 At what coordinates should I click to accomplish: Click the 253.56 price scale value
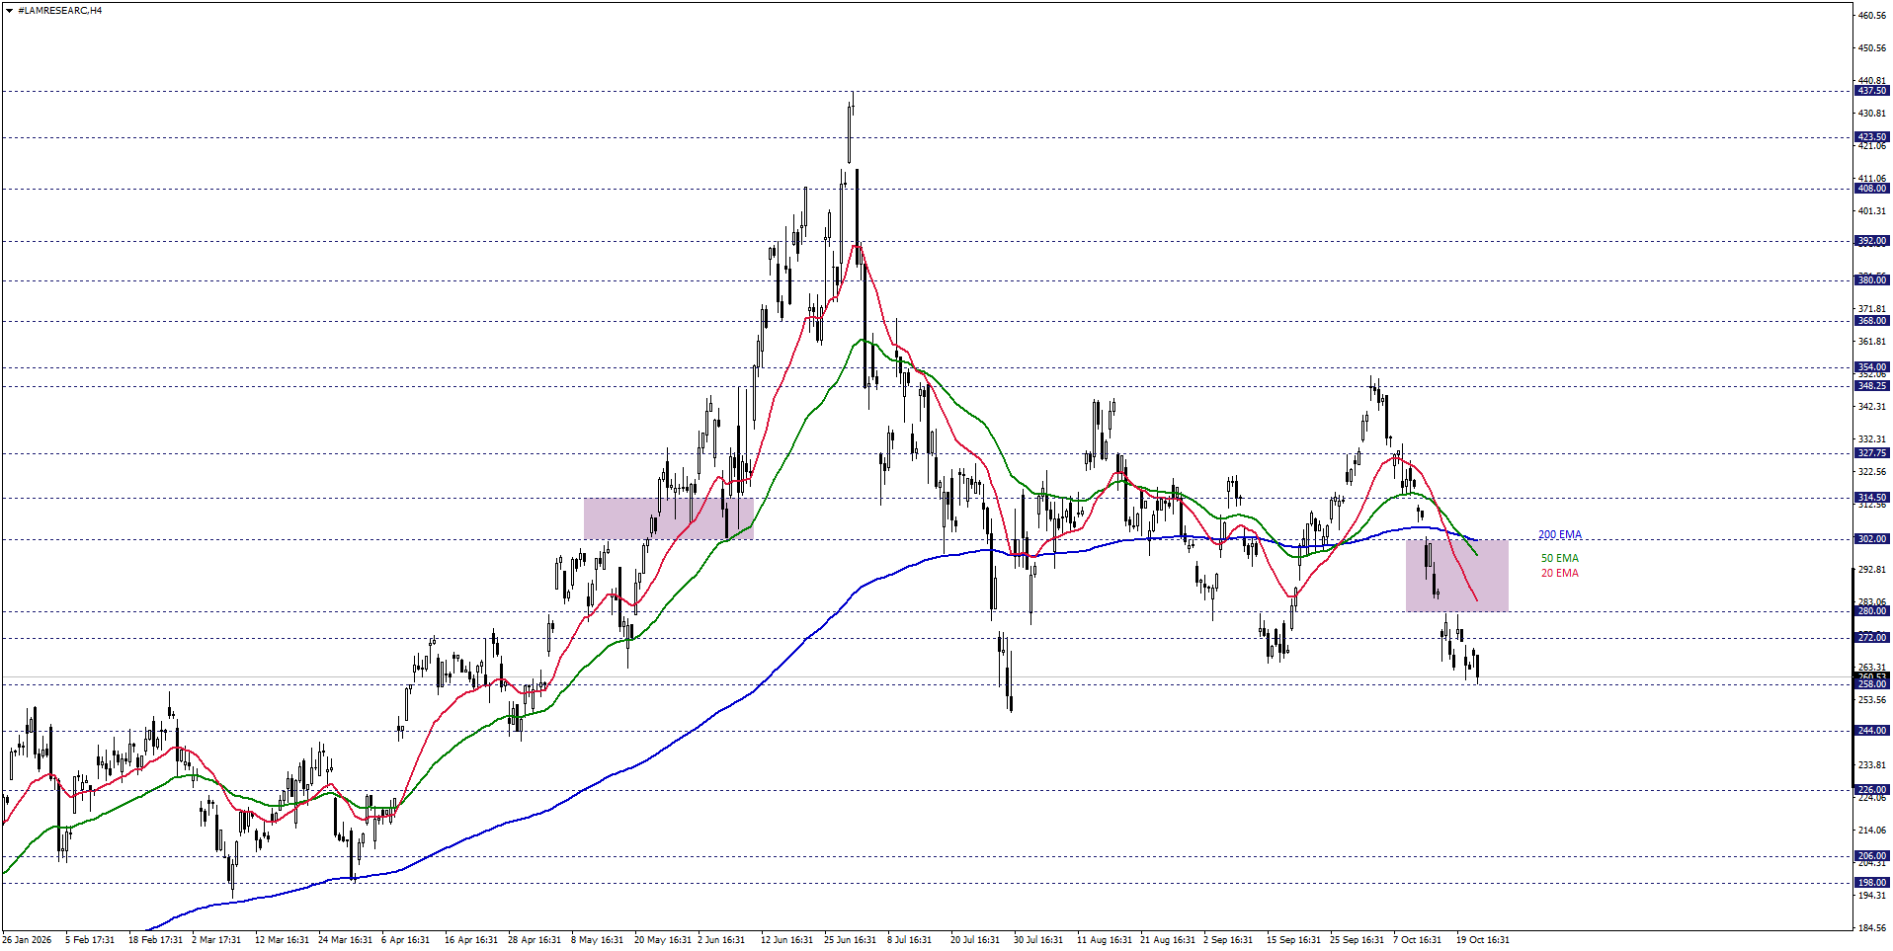tap(1872, 700)
